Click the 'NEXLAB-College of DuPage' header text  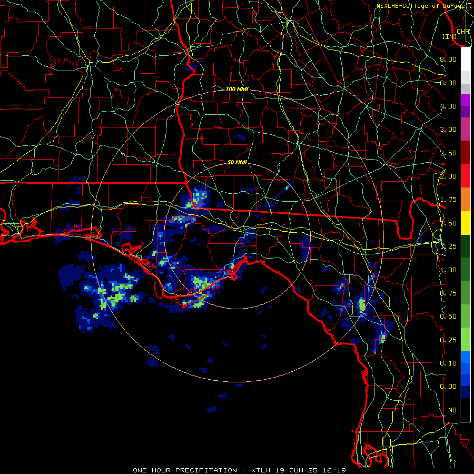click(420, 6)
